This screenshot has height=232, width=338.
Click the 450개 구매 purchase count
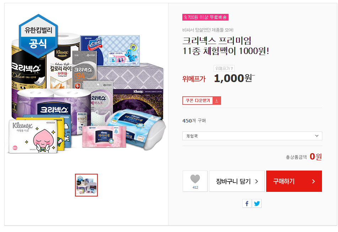click(194, 121)
